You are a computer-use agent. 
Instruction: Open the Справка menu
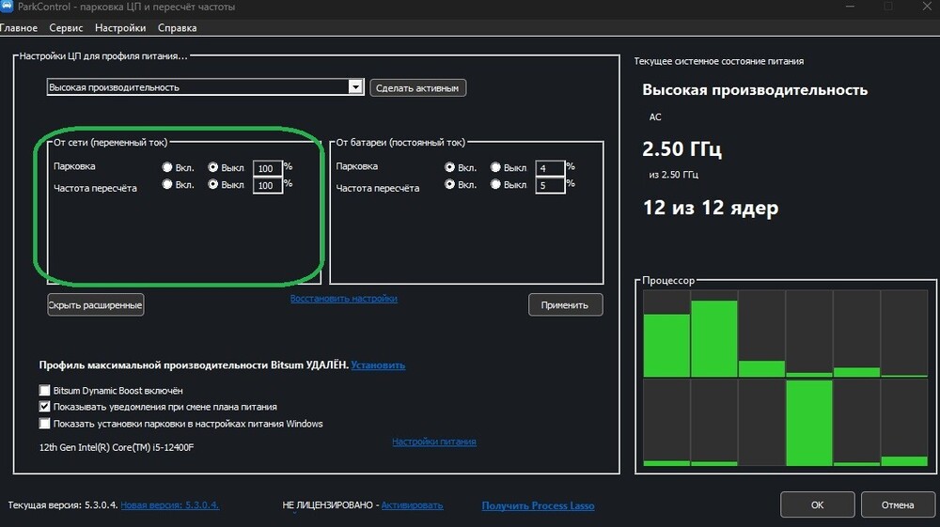click(177, 28)
